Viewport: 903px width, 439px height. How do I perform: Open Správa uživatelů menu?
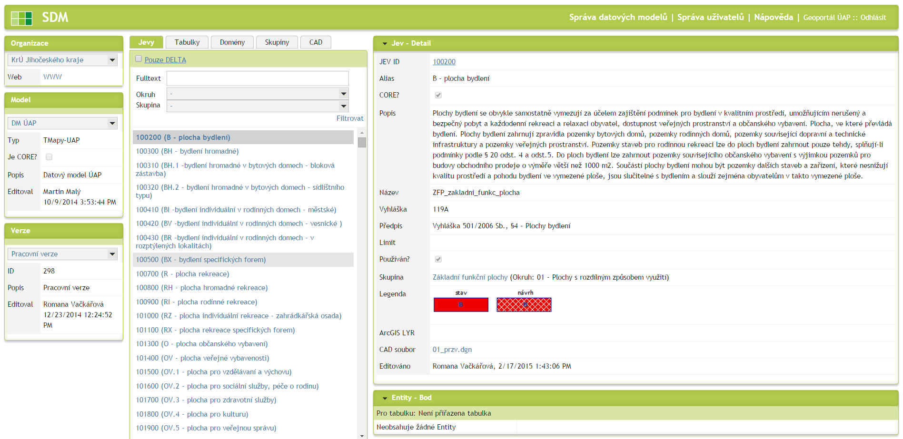pos(710,17)
